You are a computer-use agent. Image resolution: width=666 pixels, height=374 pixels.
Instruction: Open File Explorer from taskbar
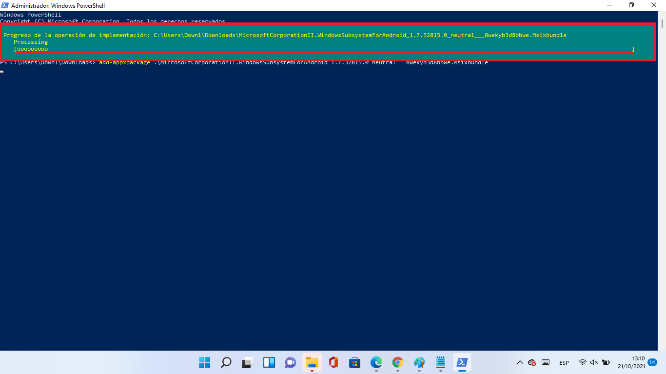[312, 362]
